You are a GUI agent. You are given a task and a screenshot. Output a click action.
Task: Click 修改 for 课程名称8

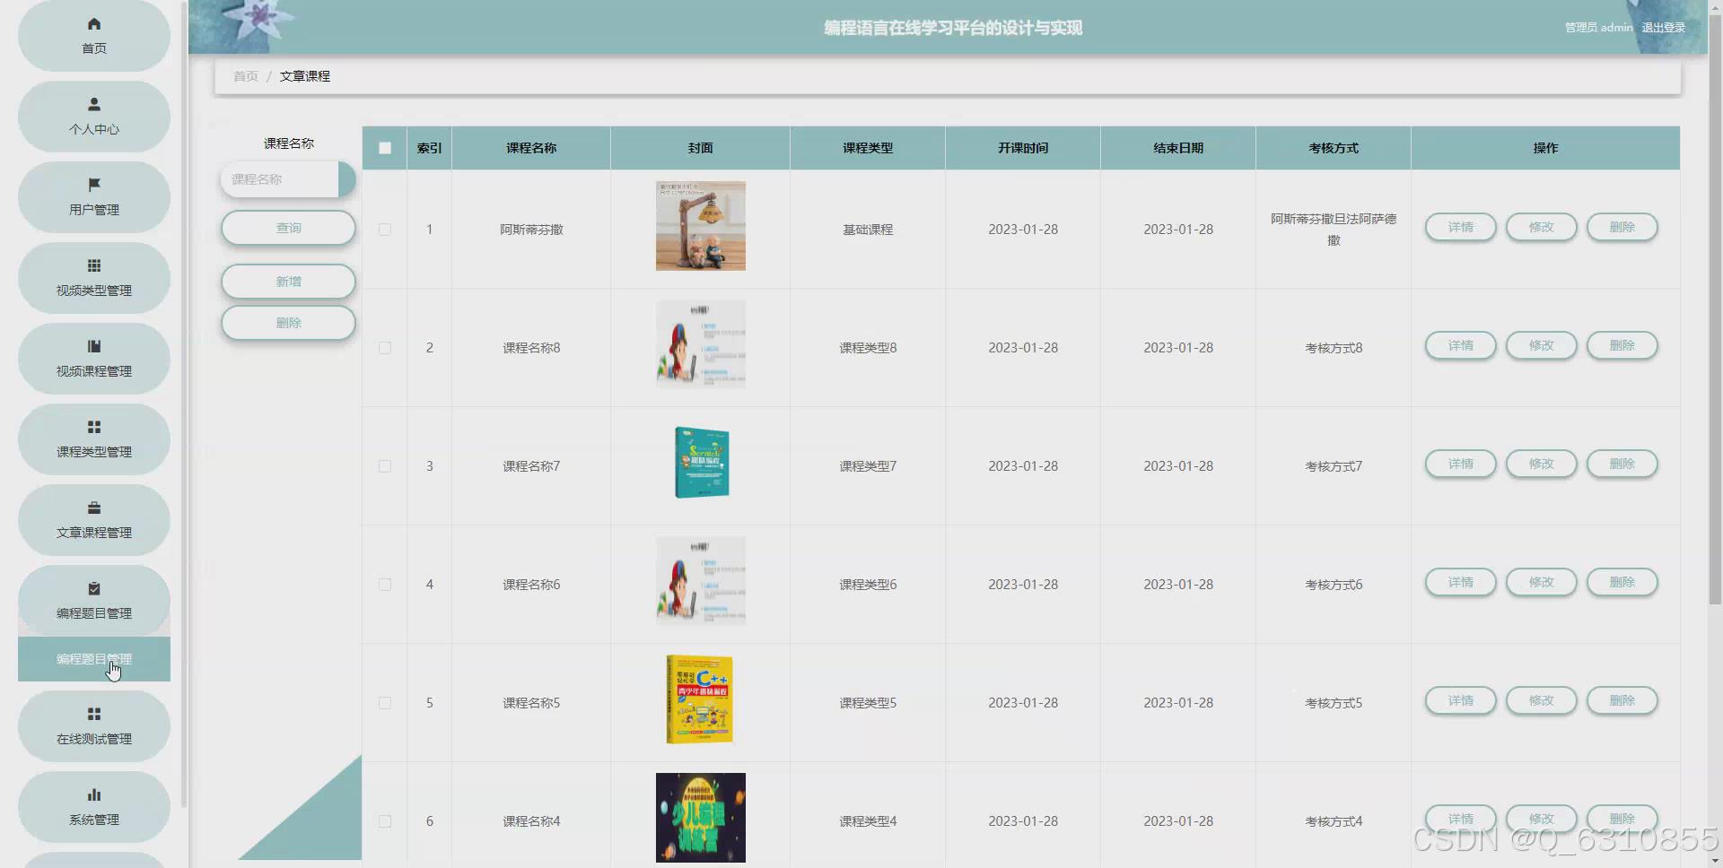coord(1541,345)
